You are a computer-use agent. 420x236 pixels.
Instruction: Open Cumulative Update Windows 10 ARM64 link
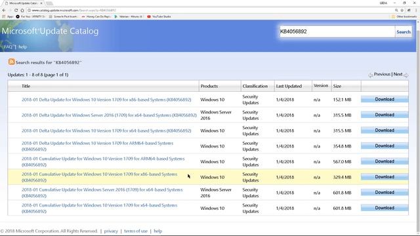click(103, 162)
